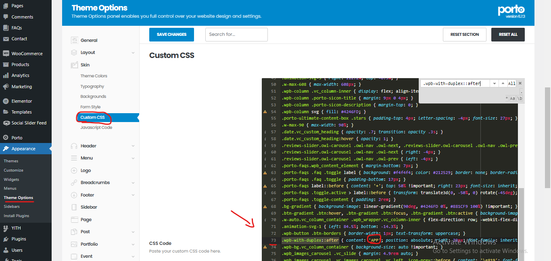Screen dimensions: 551x261
Task: Click the info marker on line 57
Action: point(265,132)
